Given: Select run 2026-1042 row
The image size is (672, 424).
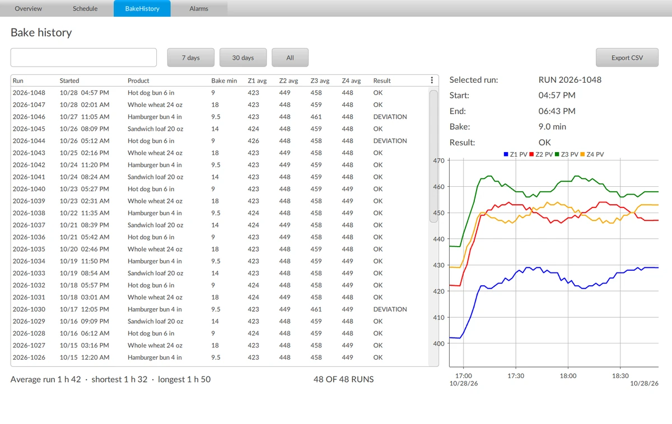Looking at the screenshot, I should point(220,165).
